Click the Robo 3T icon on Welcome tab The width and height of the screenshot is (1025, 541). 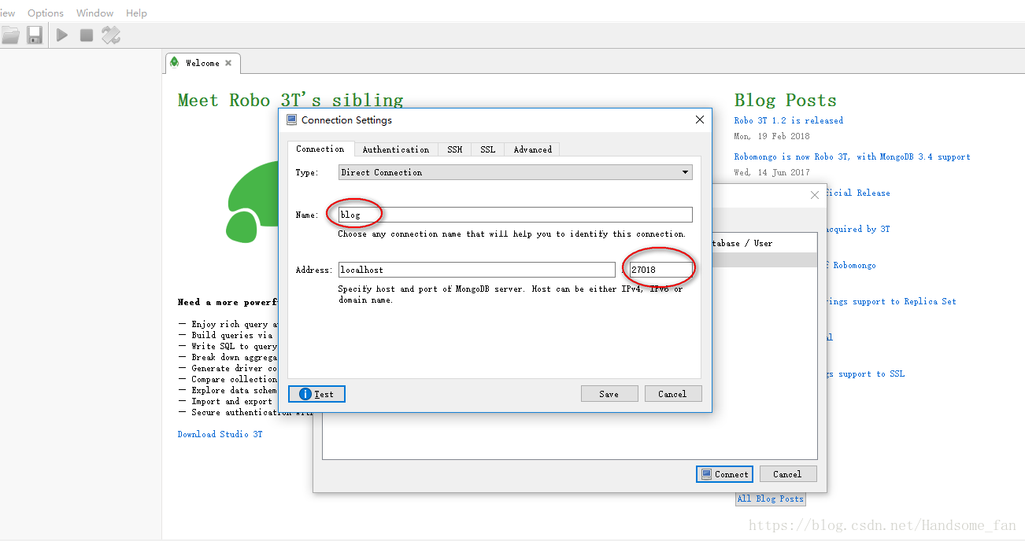pyautogui.click(x=175, y=62)
